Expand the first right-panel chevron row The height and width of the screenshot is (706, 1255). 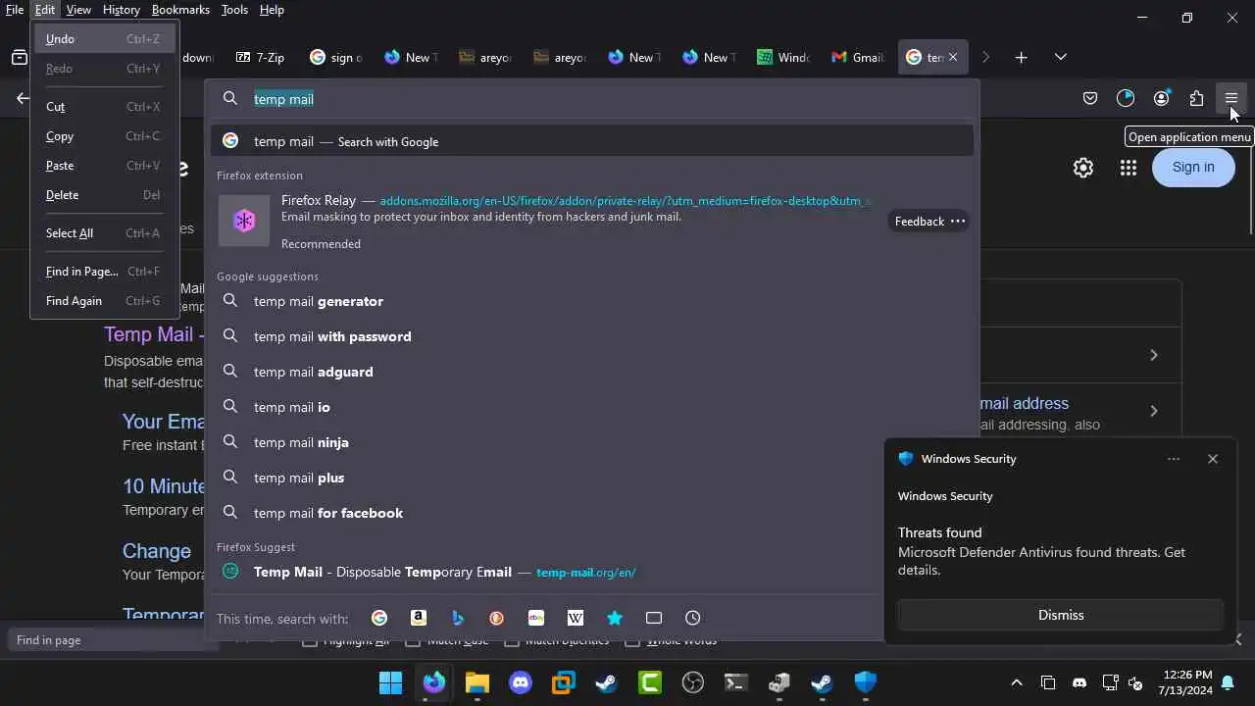1154,355
